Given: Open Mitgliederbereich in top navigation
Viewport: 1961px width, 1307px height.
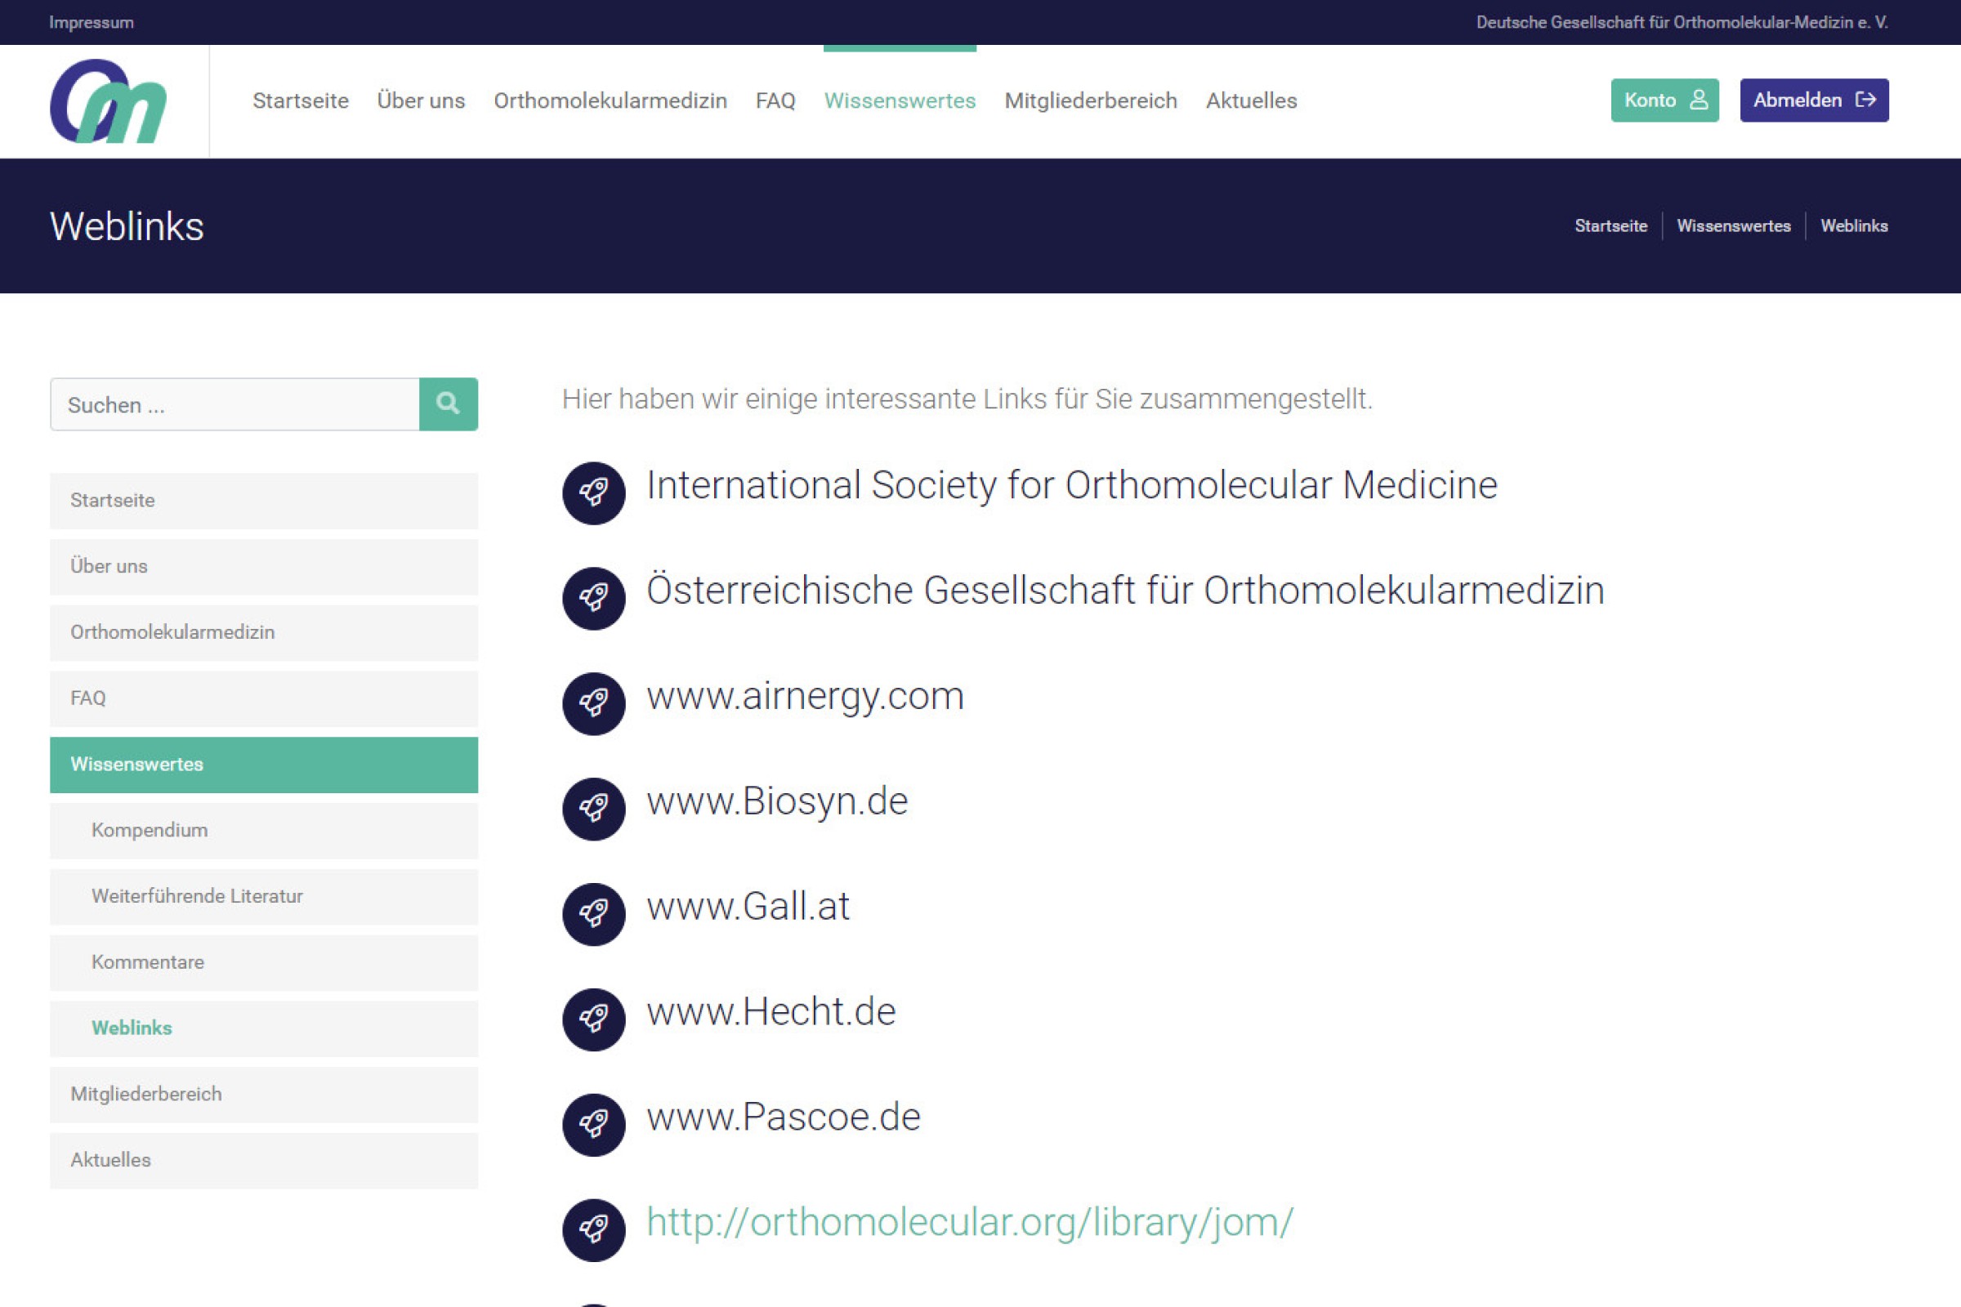Looking at the screenshot, I should click(1091, 100).
